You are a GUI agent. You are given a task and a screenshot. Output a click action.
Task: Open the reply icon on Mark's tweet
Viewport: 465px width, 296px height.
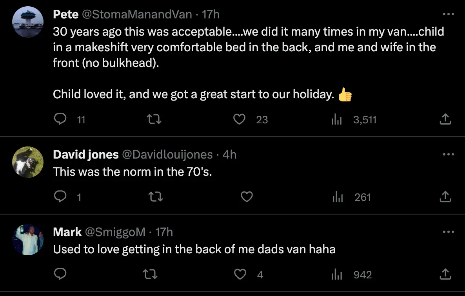pyautogui.click(x=60, y=274)
